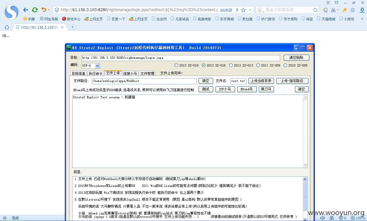Image resolution: width=367 pixels, height=221 pixels.
Task: Click the 目标 URL field in K8 tool
Action: [180, 58]
